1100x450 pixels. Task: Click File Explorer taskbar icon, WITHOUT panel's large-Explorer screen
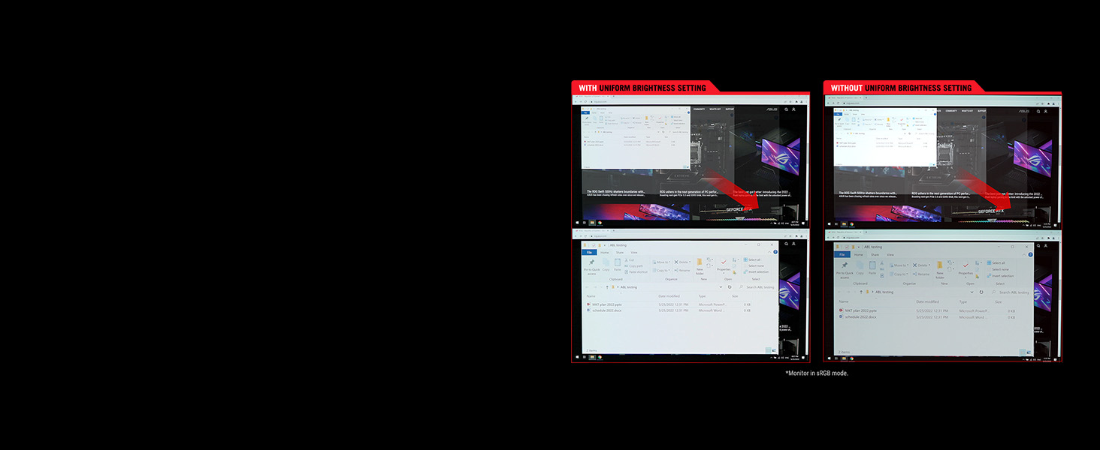(x=844, y=358)
